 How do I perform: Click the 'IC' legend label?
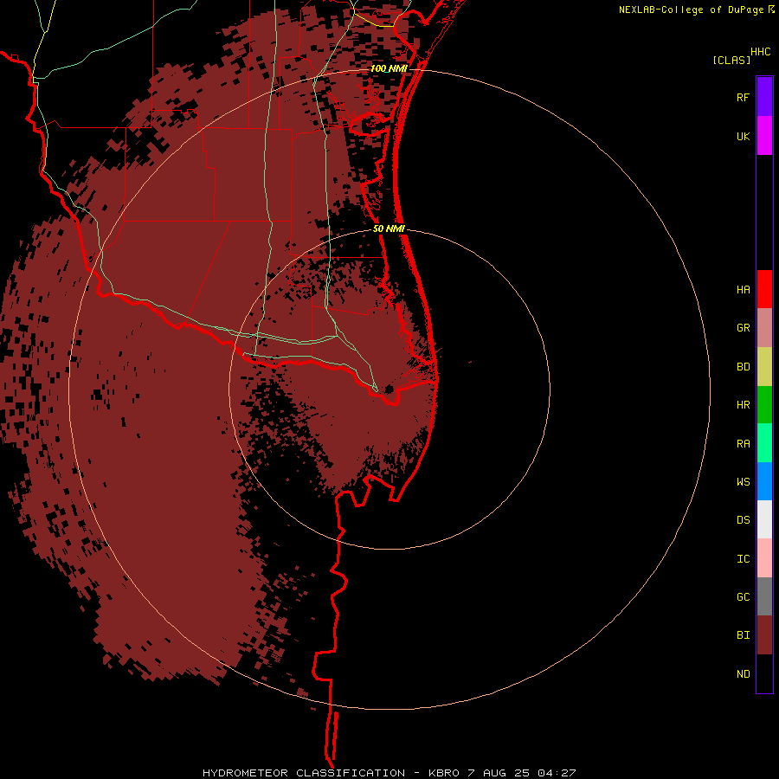[x=743, y=559]
